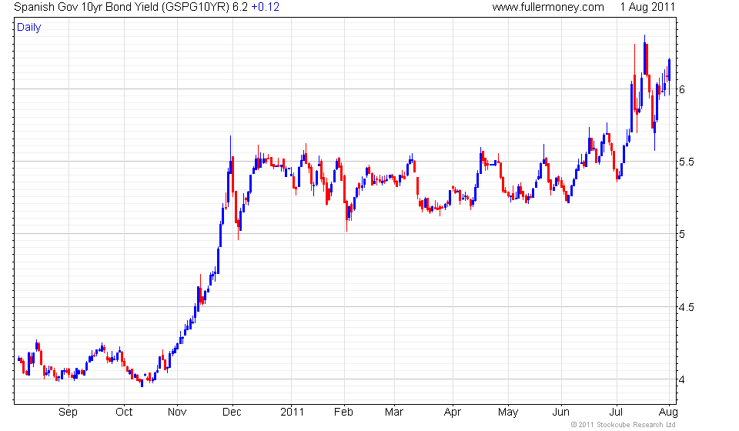Viewport: 739px width, 431px height.
Task: Click the '4.5' yield axis value
Action: point(686,308)
